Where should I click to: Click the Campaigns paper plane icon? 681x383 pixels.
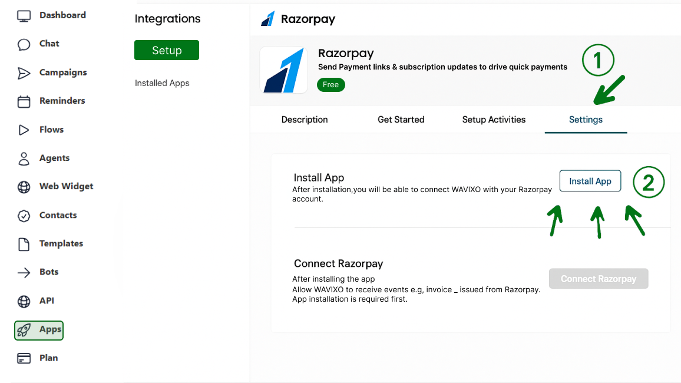(24, 73)
